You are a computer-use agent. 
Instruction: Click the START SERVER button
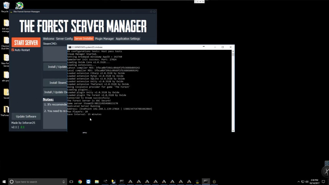click(26, 42)
